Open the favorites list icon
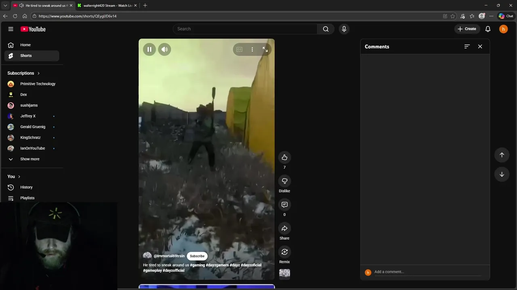Image resolution: width=517 pixels, height=290 pixels. click(472, 16)
